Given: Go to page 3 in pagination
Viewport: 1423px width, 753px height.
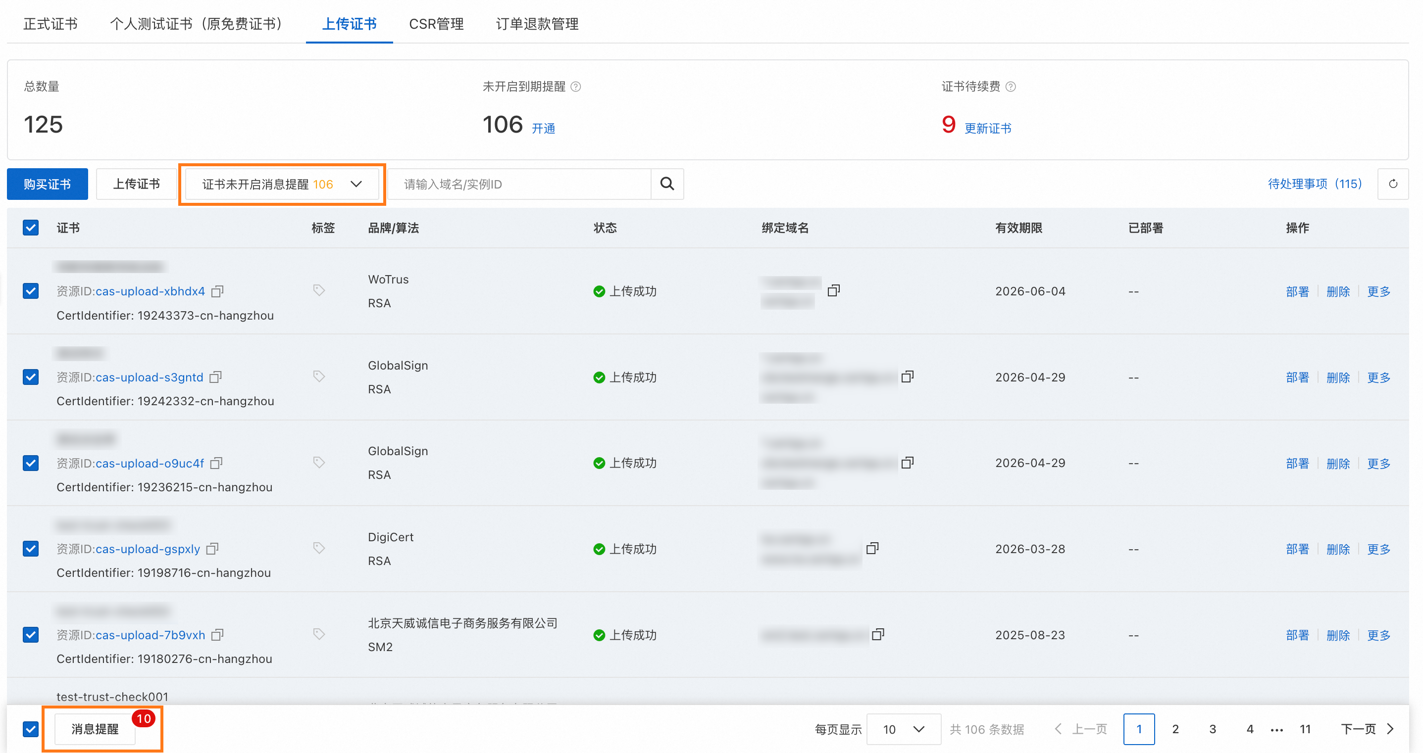Looking at the screenshot, I should pyautogui.click(x=1213, y=729).
